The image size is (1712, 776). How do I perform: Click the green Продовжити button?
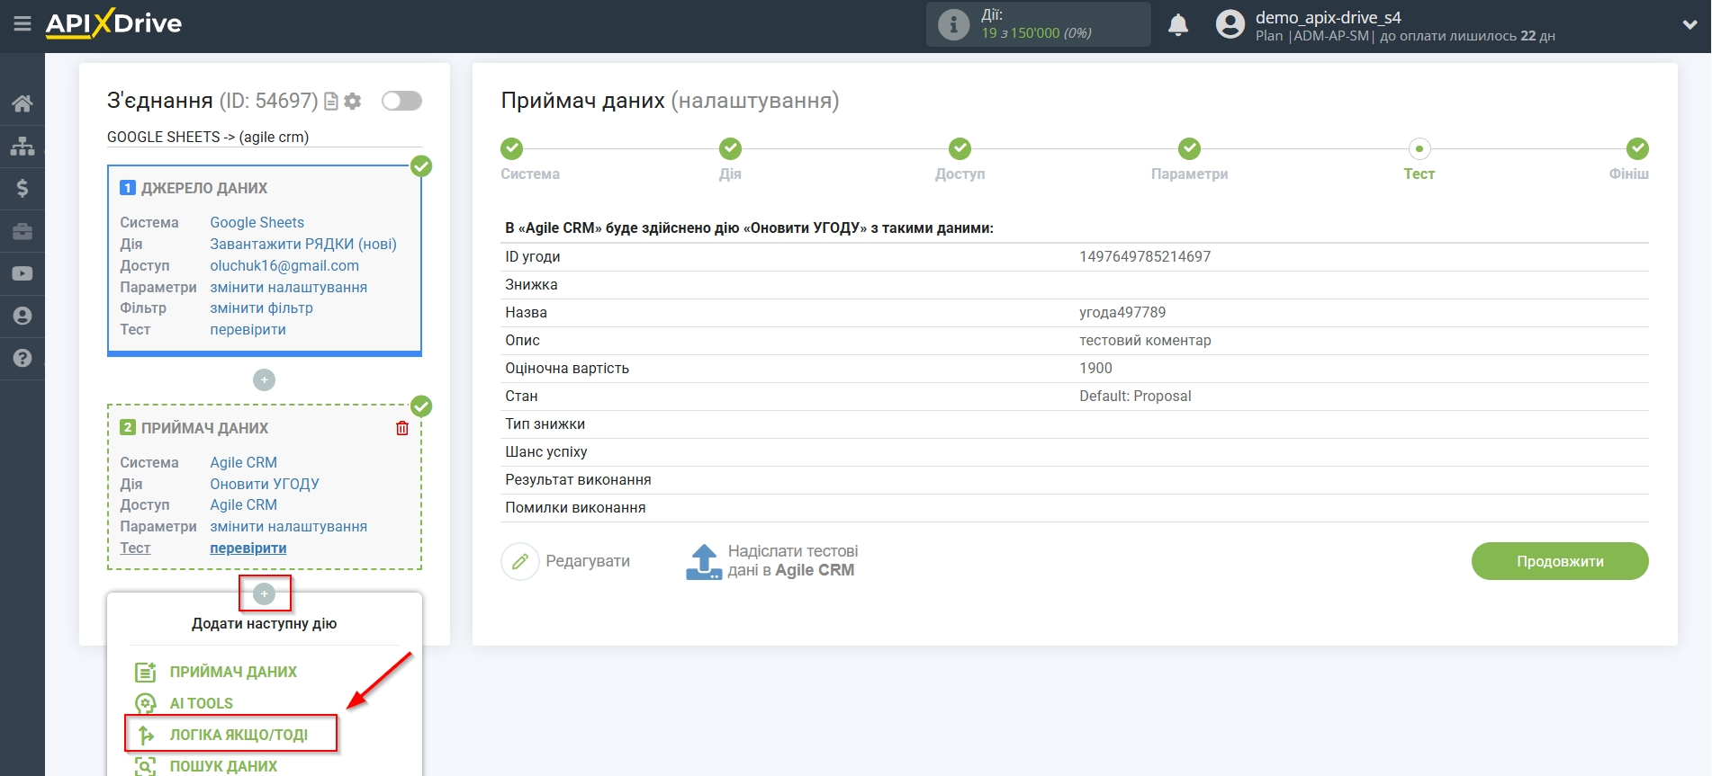click(1560, 561)
